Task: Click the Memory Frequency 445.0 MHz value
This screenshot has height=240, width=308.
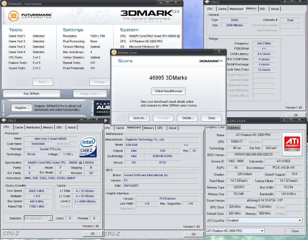Action: (264, 43)
